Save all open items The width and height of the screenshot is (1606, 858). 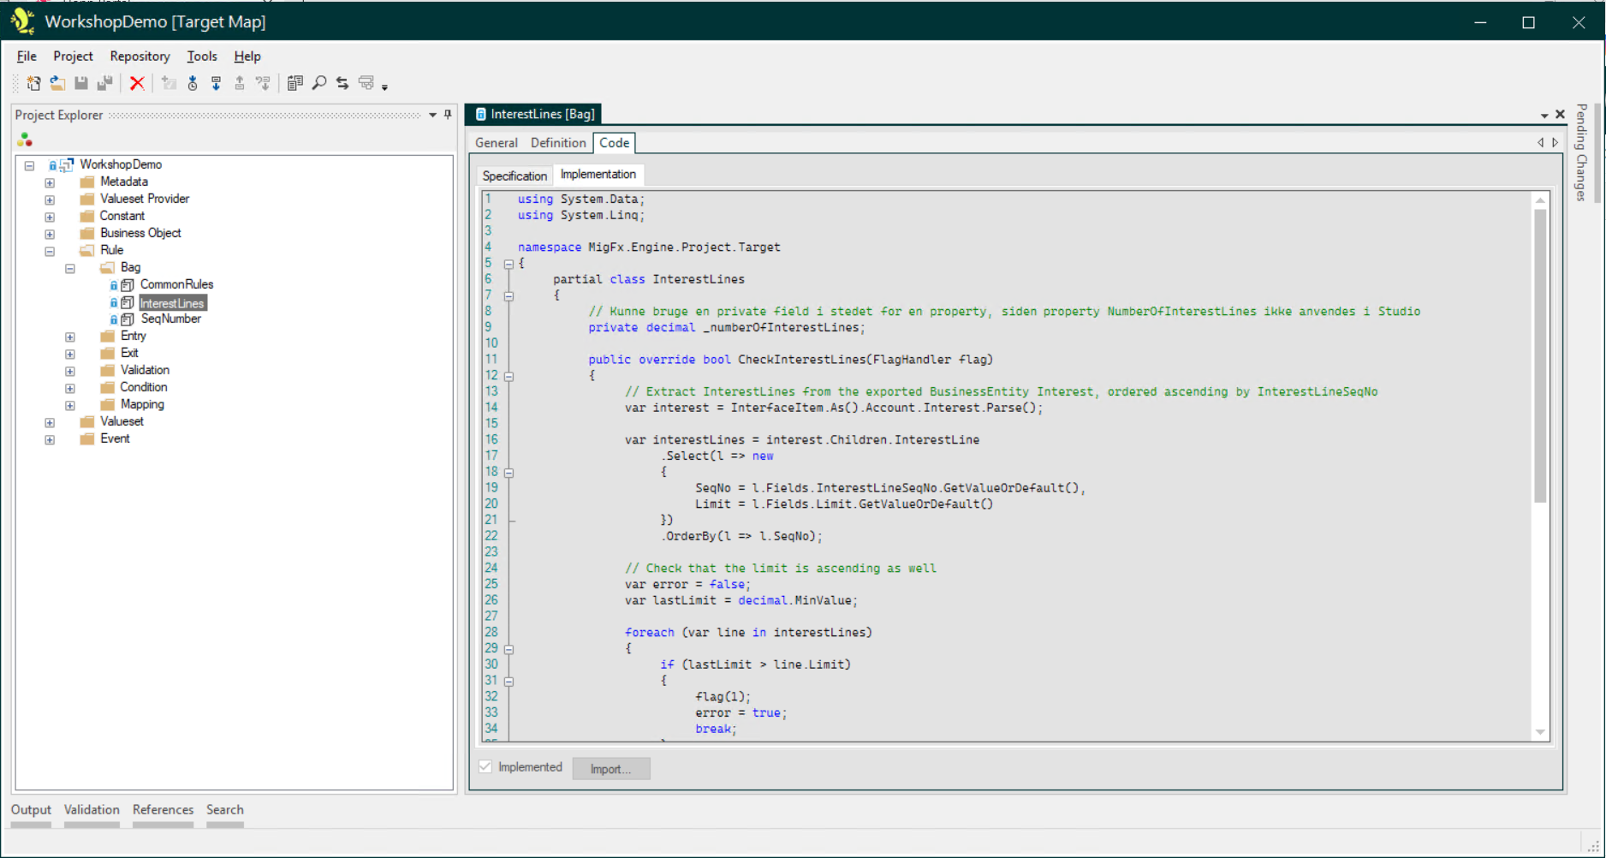(105, 83)
